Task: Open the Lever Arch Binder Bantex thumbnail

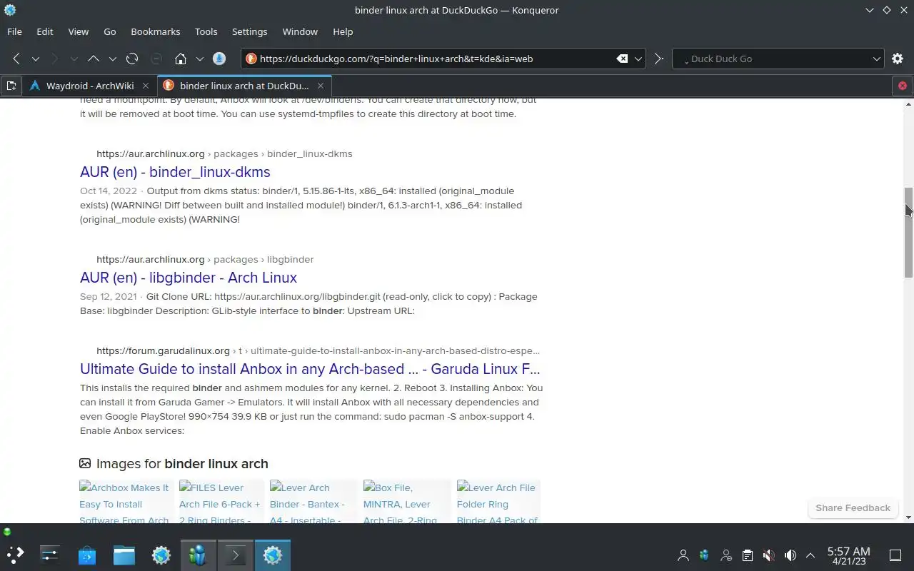Action: click(x=313, y=502)
